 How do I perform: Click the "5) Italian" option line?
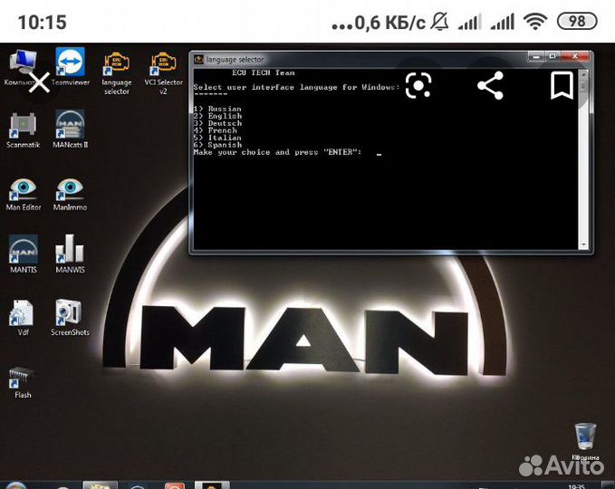(217, 138)
